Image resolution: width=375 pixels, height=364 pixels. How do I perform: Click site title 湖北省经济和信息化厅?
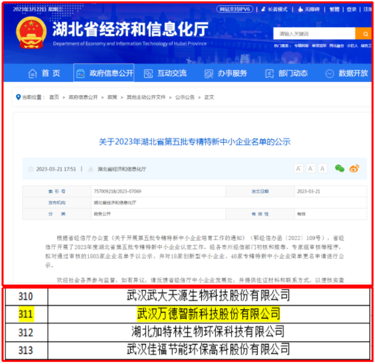click(130, 29)
